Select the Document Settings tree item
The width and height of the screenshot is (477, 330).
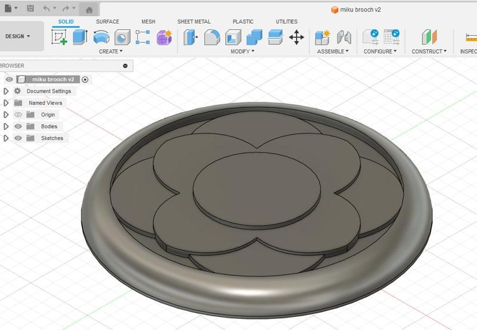click(49, 91)
